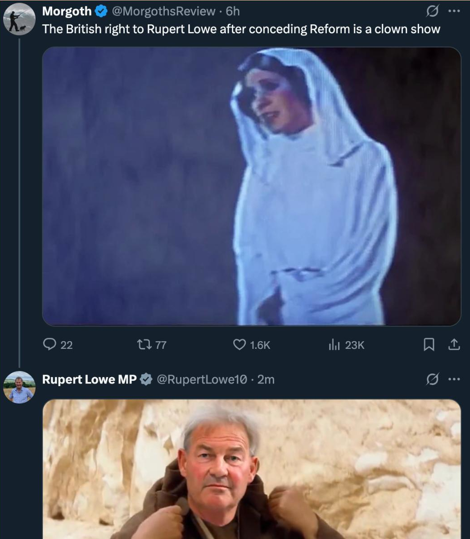Like Morgoth's post showing 1.6K likes
Image resolution: width=470 pixels, height=539 pixels.
tap(252, 344)
